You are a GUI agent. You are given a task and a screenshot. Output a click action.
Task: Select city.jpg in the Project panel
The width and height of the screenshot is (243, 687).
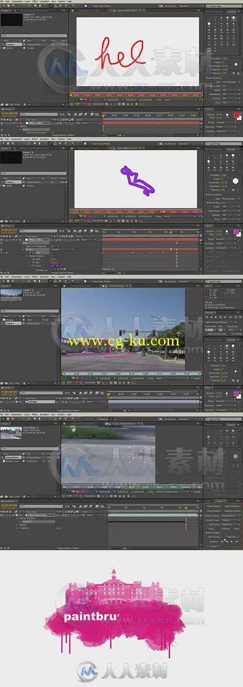point(9,319)
